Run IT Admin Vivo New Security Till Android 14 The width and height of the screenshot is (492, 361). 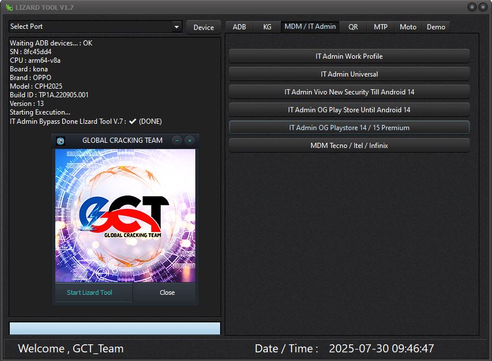349,92
